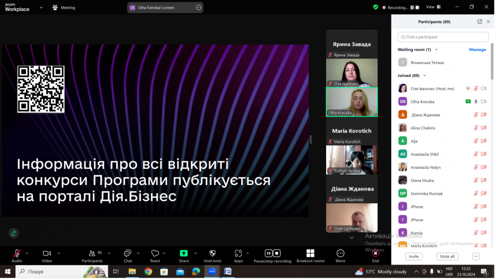Select Янчинська Тетяна in waiting room
This screenshot has height=279, width=496.
tap(443, 62)
